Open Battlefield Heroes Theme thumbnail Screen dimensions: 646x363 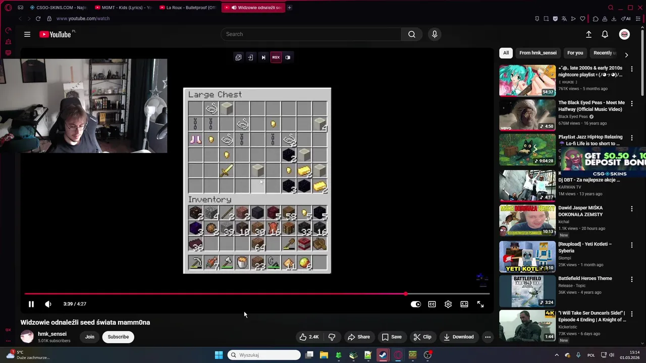[527, 291]
